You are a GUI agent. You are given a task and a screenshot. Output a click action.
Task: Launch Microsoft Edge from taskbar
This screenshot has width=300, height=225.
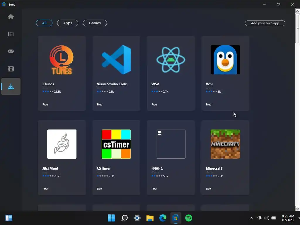163,218
